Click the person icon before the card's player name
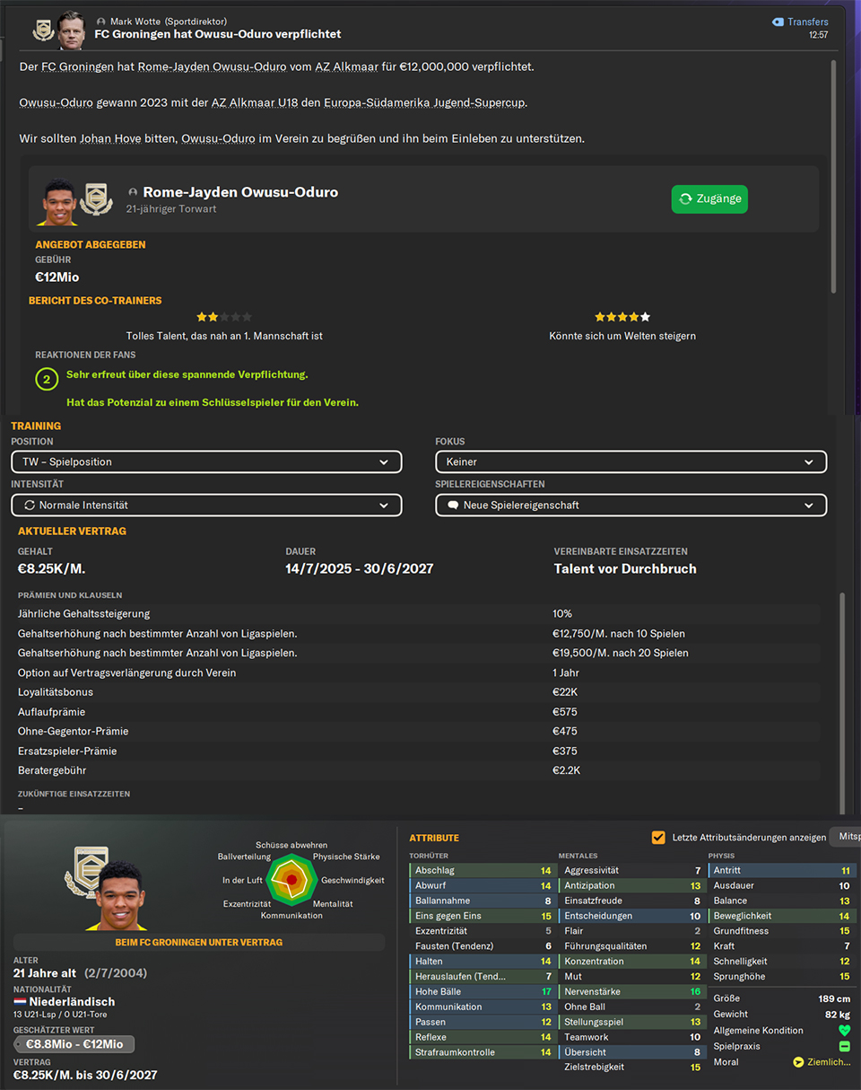Viewport: 861px width, 1090px height. [x=133, y=192]
